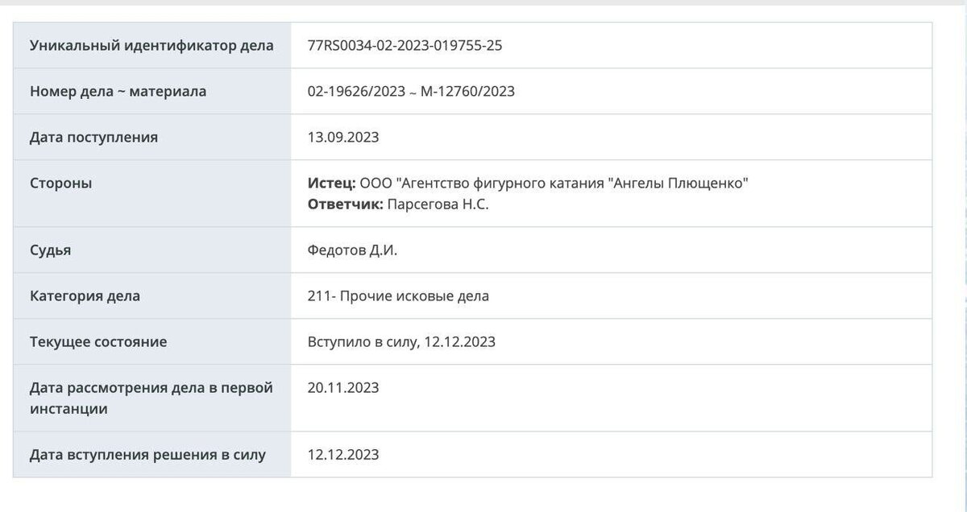This screenshot has width=967, height=512.
Task: Click decision effective date 12.12.2023 in last row
Action: pyautogui.click(x=343, y=455)
